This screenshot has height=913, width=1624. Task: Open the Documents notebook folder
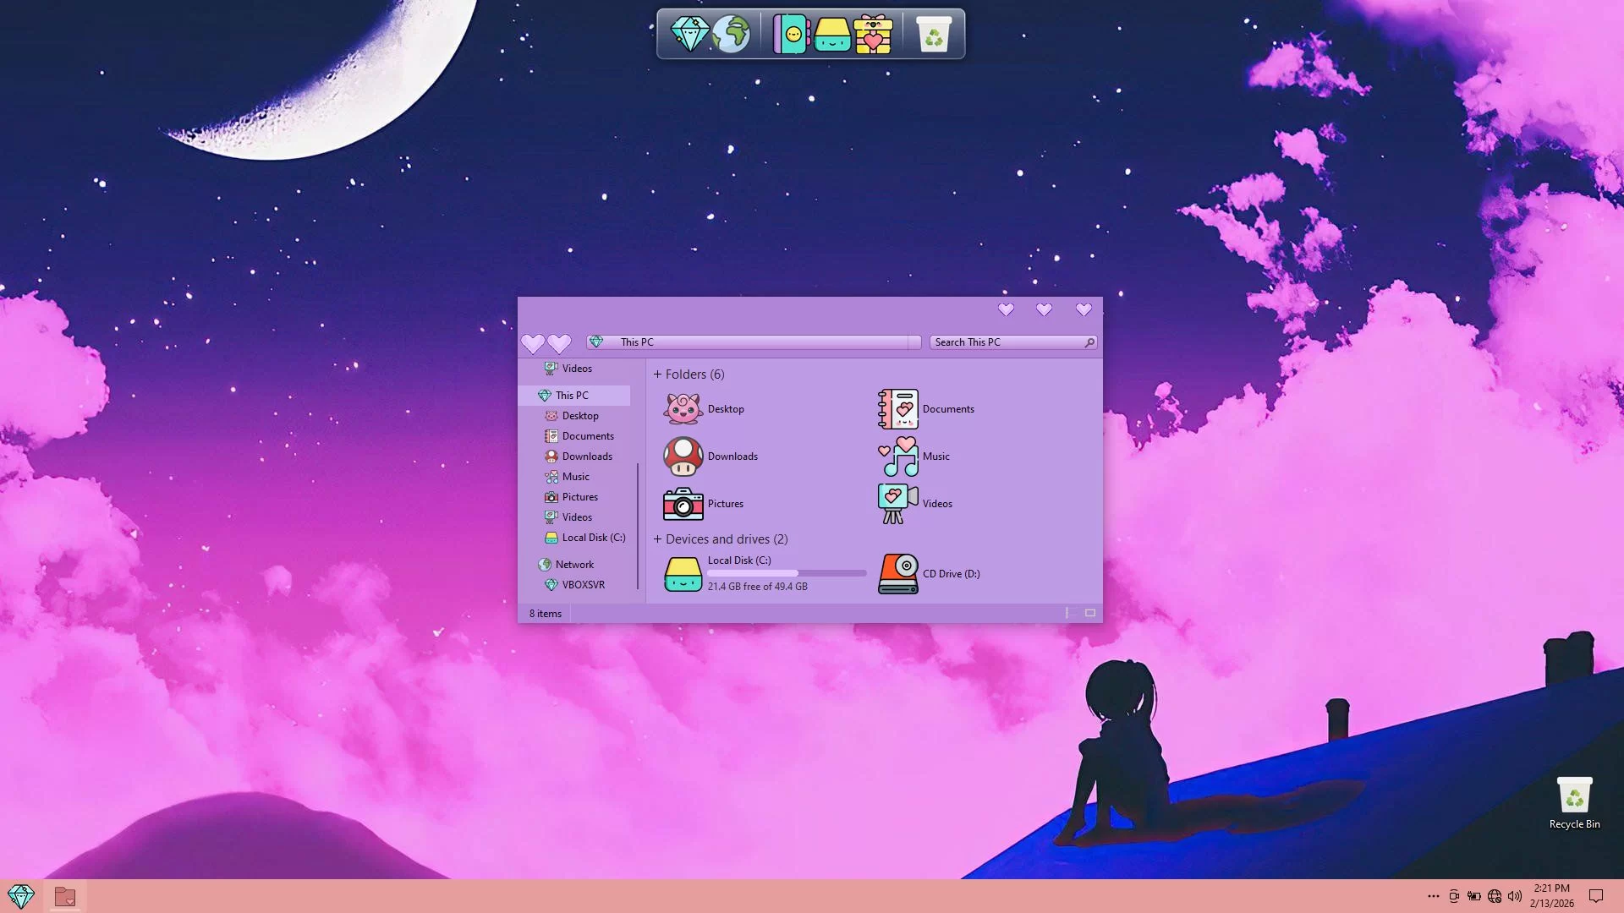click(x=897, y=409)
